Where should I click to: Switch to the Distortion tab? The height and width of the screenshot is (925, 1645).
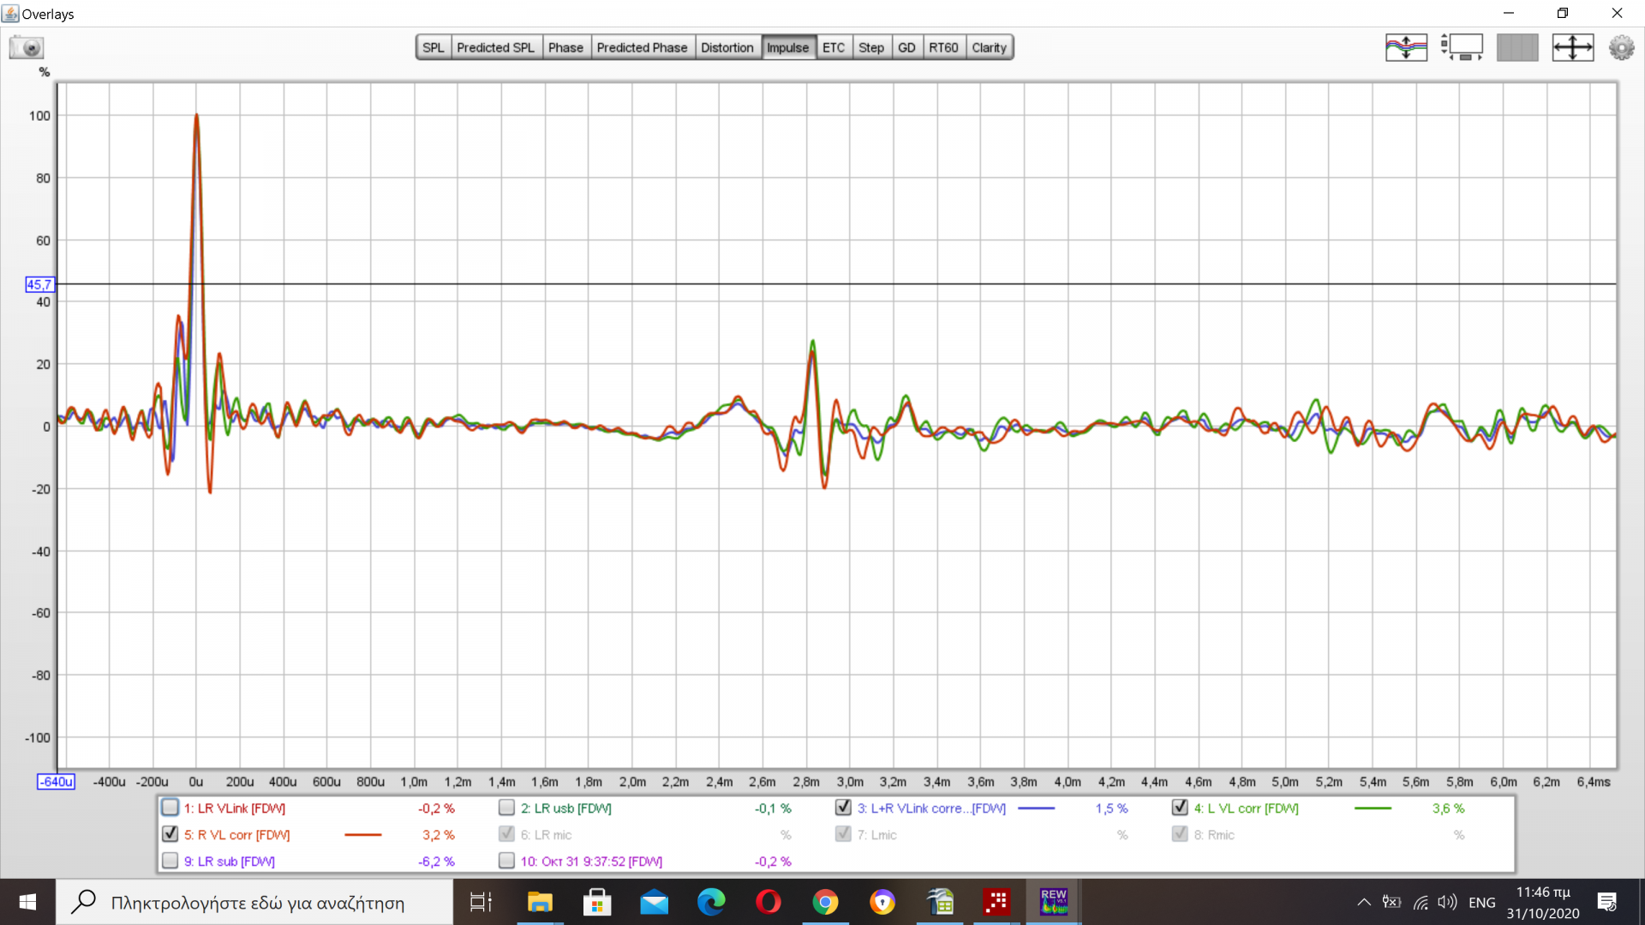point(727,47)
